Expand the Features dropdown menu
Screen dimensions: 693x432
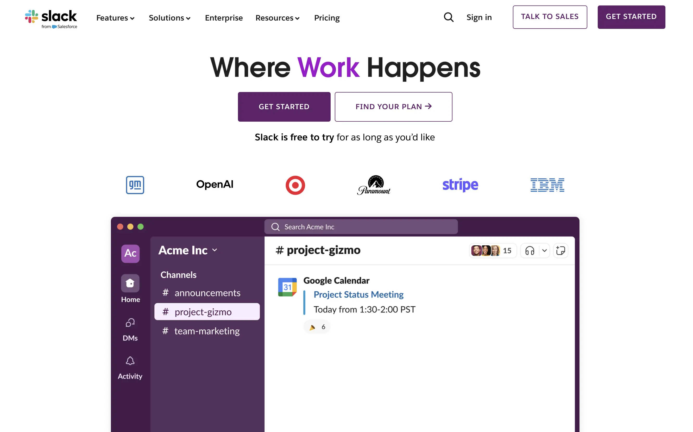pyautogui.click(x=115, y=18)
